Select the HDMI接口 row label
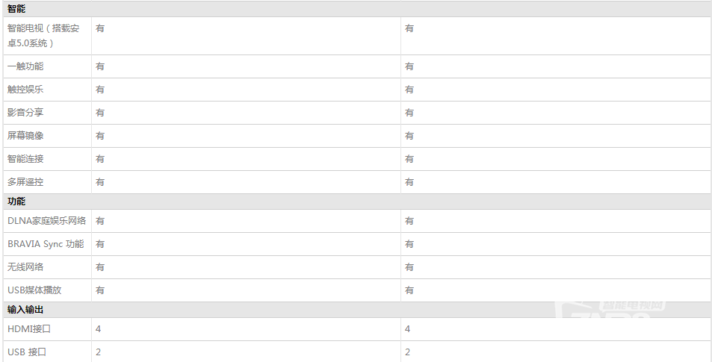 pos(29,329)
